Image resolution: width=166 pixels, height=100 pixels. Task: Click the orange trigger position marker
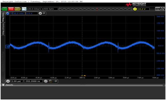coord(85,76)
